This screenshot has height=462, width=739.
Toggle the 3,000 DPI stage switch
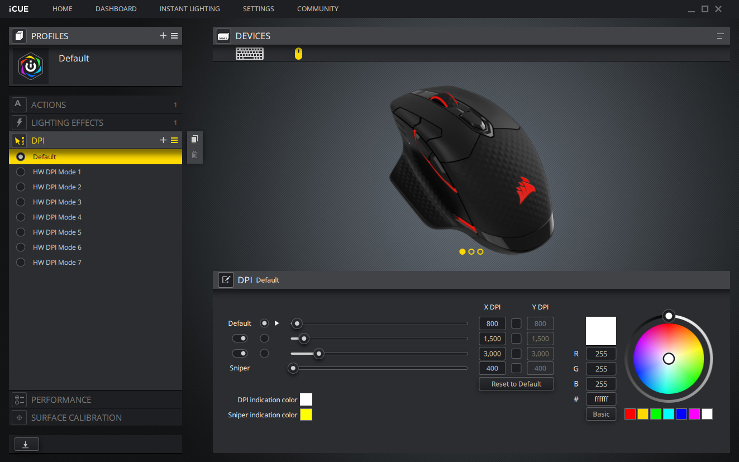(x=240, y=353)
